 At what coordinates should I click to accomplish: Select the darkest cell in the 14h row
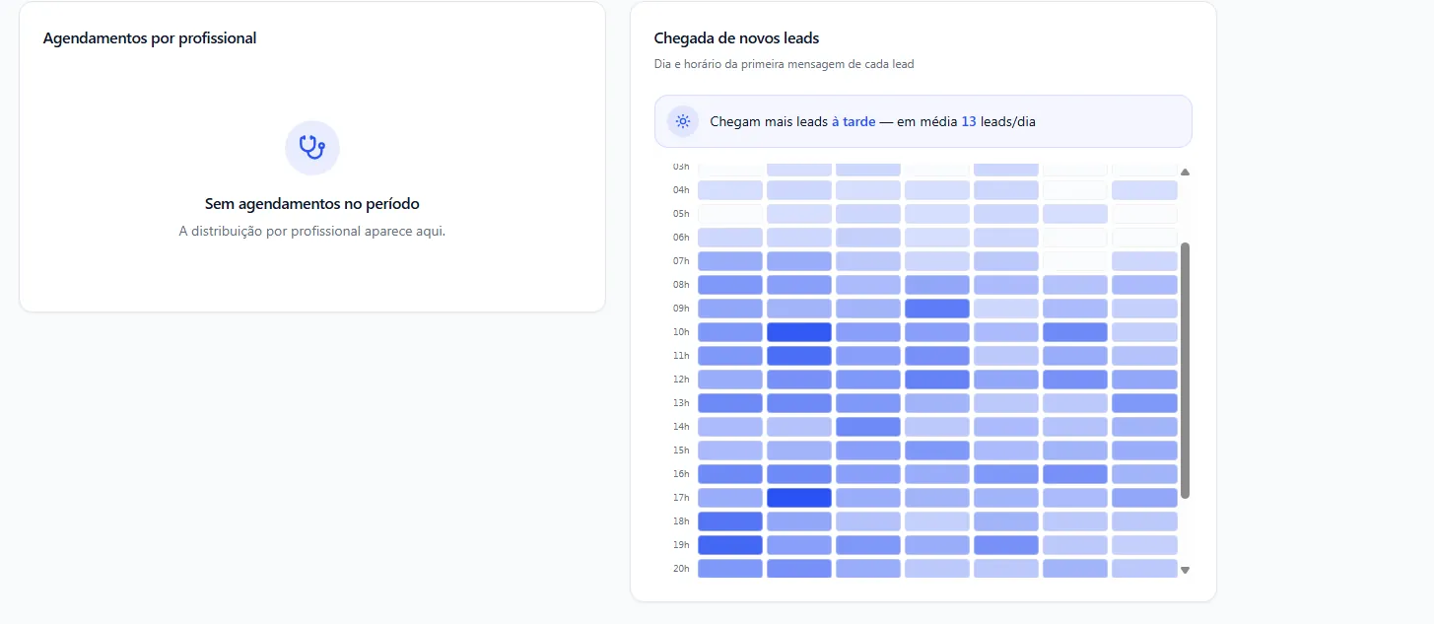coord(868,427)
